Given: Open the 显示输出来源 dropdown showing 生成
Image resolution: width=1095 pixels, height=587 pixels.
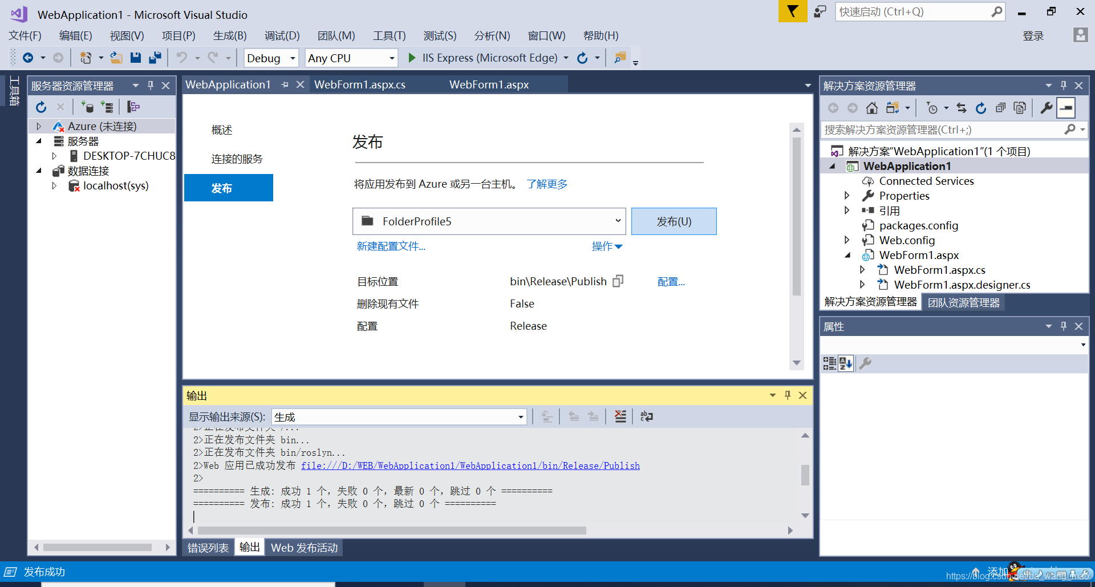Looking at the screenshot, I should tap(399, 417).
